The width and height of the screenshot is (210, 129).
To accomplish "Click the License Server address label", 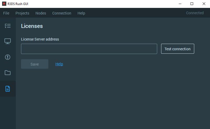I will [x=40, y=39].
